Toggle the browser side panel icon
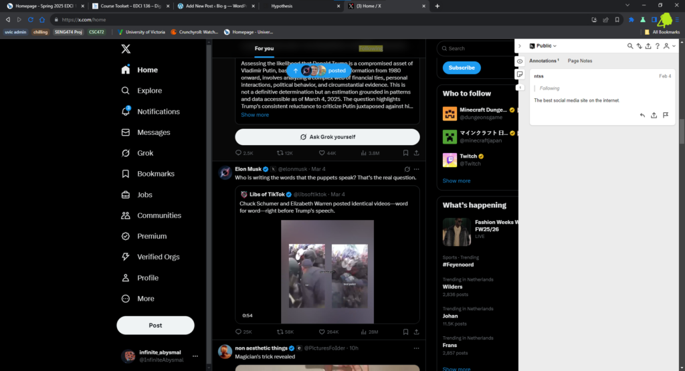The width and height of the screenshot is (685, 371). point(654,19)
